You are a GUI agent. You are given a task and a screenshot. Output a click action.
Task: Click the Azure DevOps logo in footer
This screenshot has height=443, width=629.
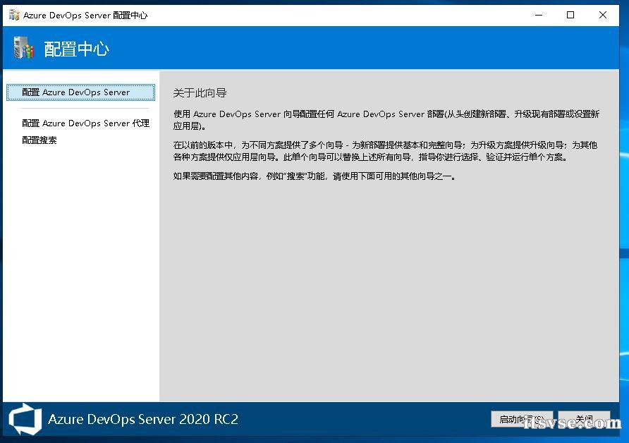coord(25,419)
